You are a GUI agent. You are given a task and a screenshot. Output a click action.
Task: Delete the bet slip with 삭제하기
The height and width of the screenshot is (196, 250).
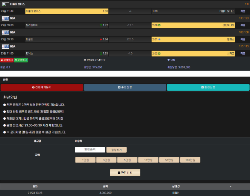click(x=7, y=60)
